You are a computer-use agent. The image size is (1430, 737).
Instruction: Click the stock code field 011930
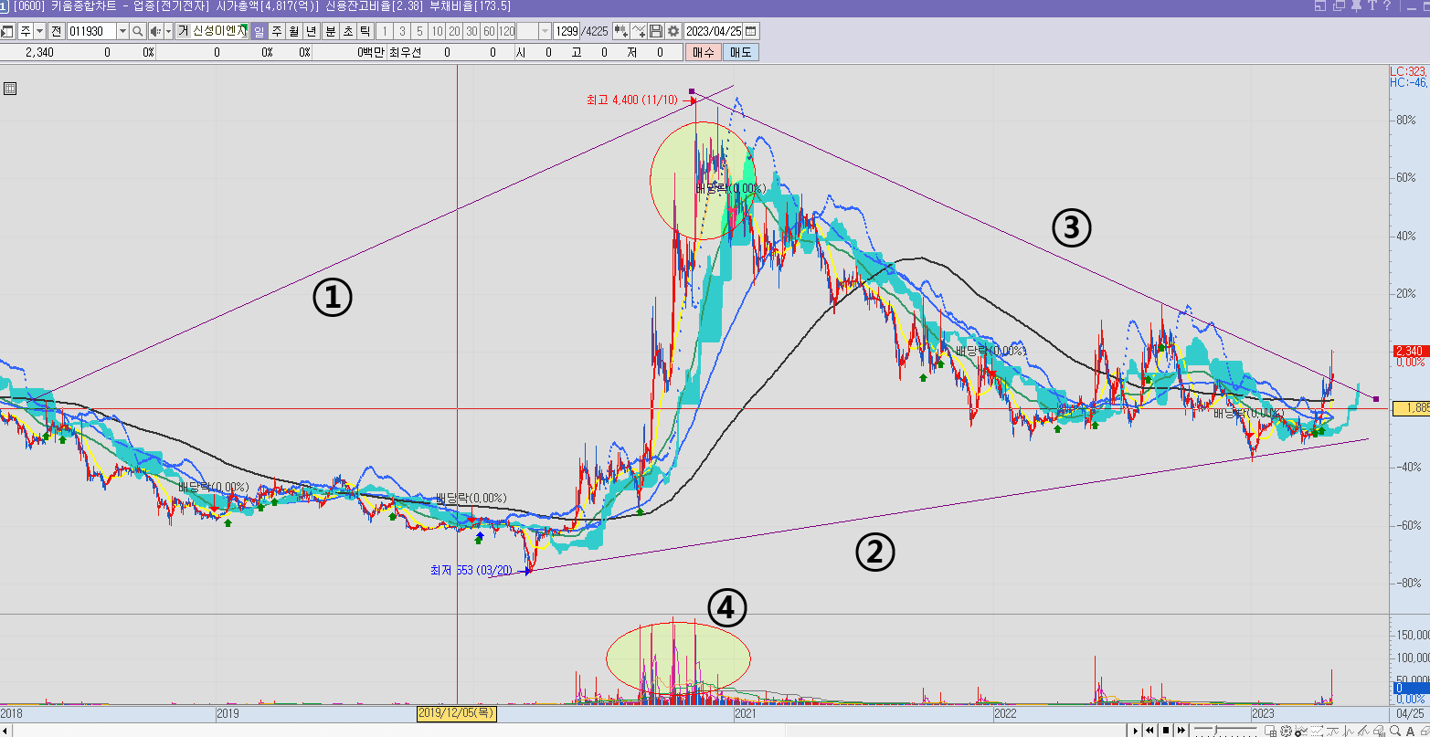91,31
